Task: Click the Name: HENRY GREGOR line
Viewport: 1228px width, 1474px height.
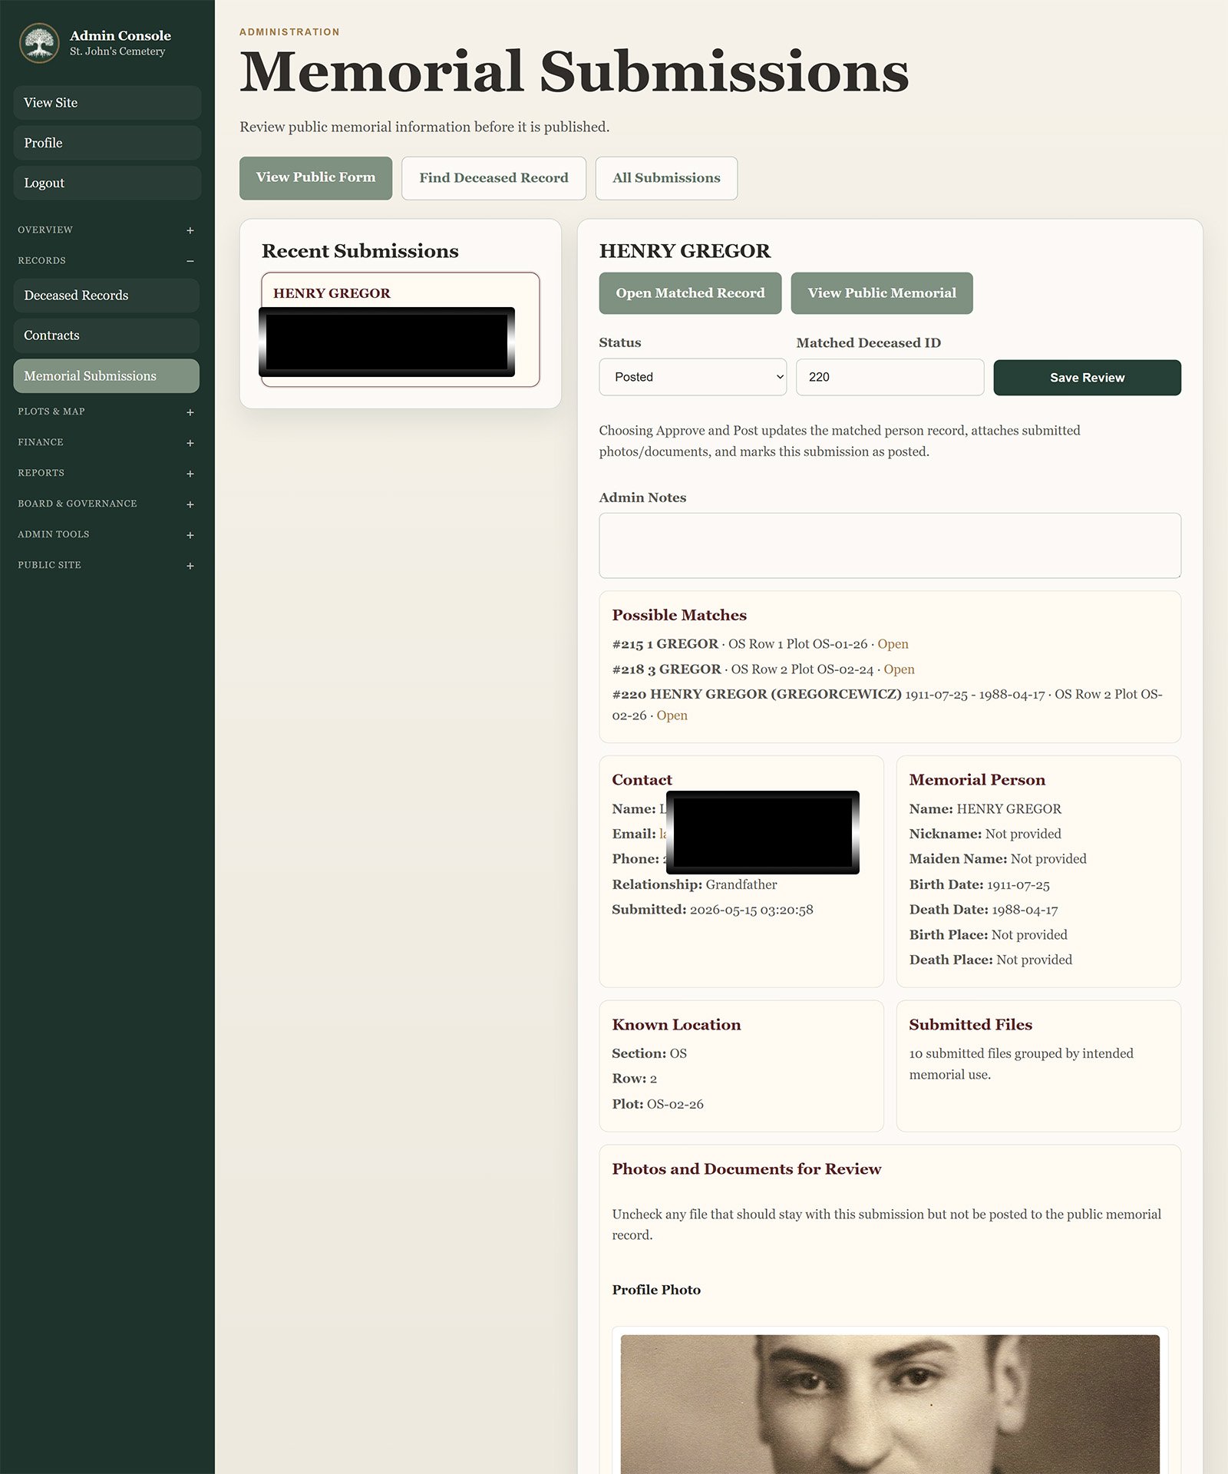Action: [x=985, y=809]
